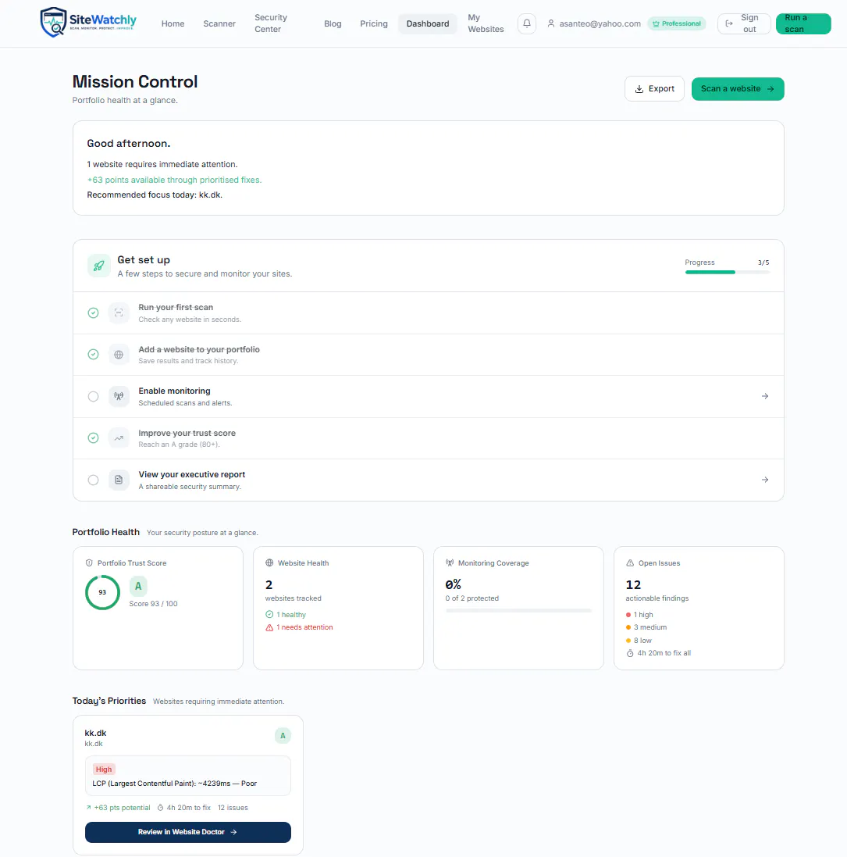The image size is (847, 857).
Task: Open the arrow on View your executive report row
Action: point(764,480)
